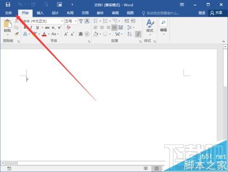Select the Format Painter brush icon
228x172 pixels.
[17, 34]
